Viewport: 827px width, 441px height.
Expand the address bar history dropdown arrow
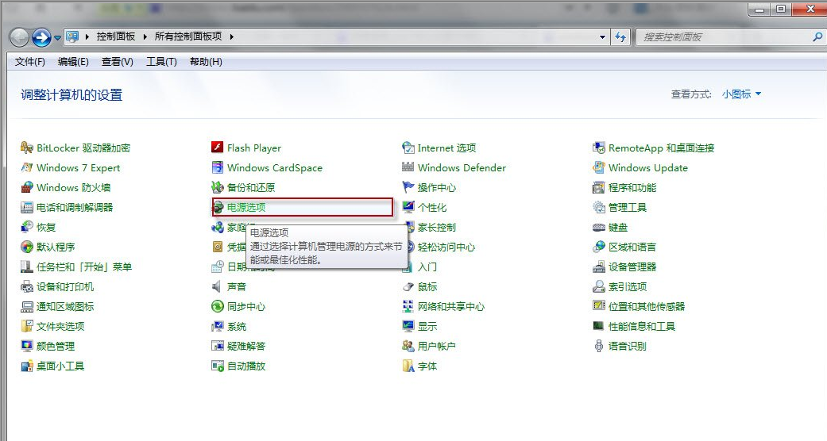coord(603,36)
